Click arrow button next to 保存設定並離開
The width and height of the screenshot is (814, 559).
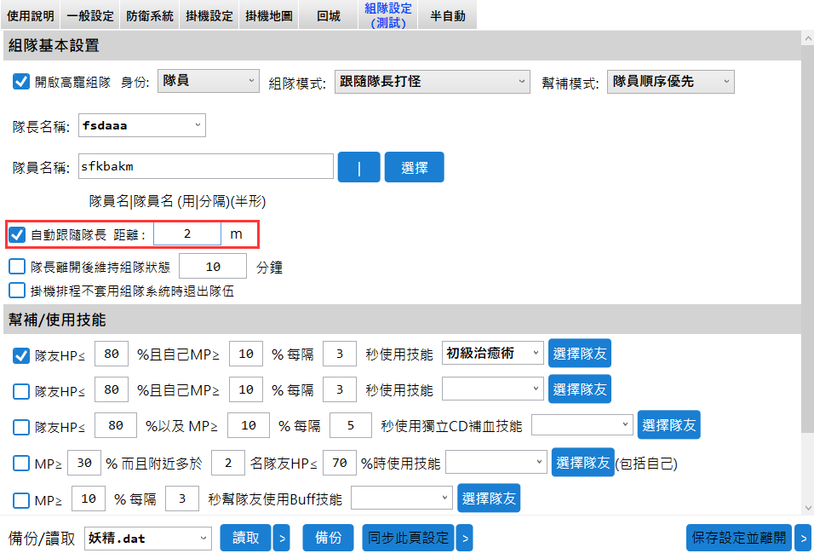802,538
